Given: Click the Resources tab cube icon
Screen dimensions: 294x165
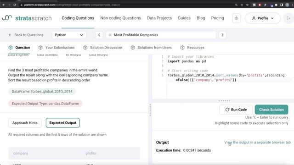Looking at the screenshot, I should (182, 48).
